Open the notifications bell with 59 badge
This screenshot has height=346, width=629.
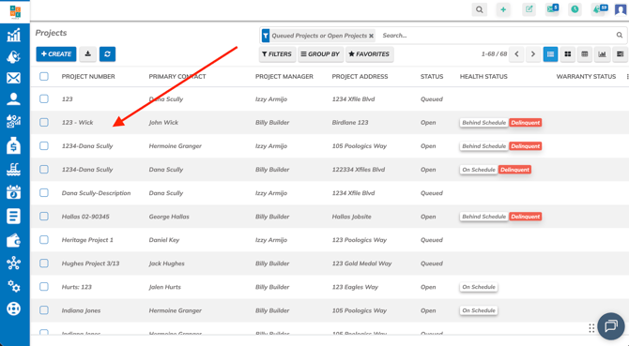[x=600, y=9]
